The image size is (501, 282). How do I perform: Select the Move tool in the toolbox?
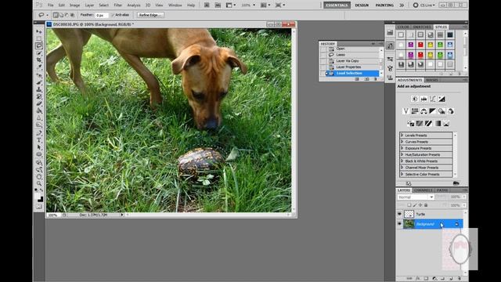click(x=38, y=31)
